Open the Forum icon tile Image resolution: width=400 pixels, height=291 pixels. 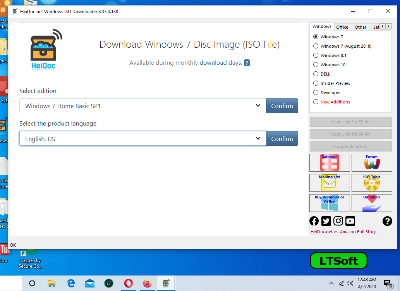click(x=372, y=163)
